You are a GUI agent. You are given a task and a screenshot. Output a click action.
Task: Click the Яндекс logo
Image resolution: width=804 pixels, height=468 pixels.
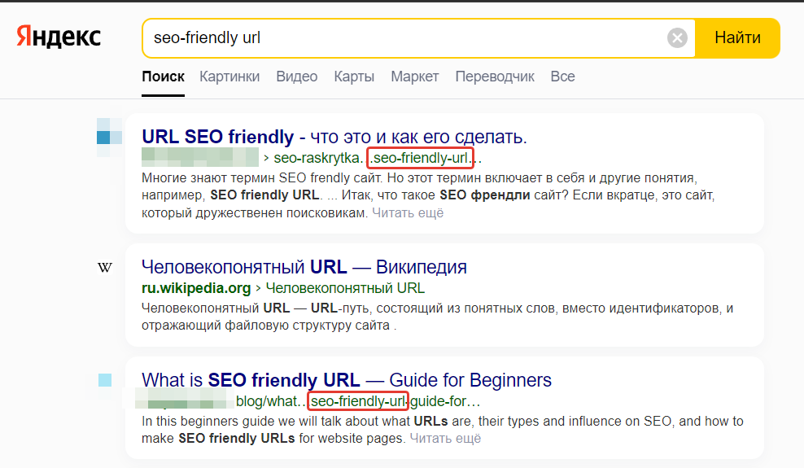click(59, 37)
